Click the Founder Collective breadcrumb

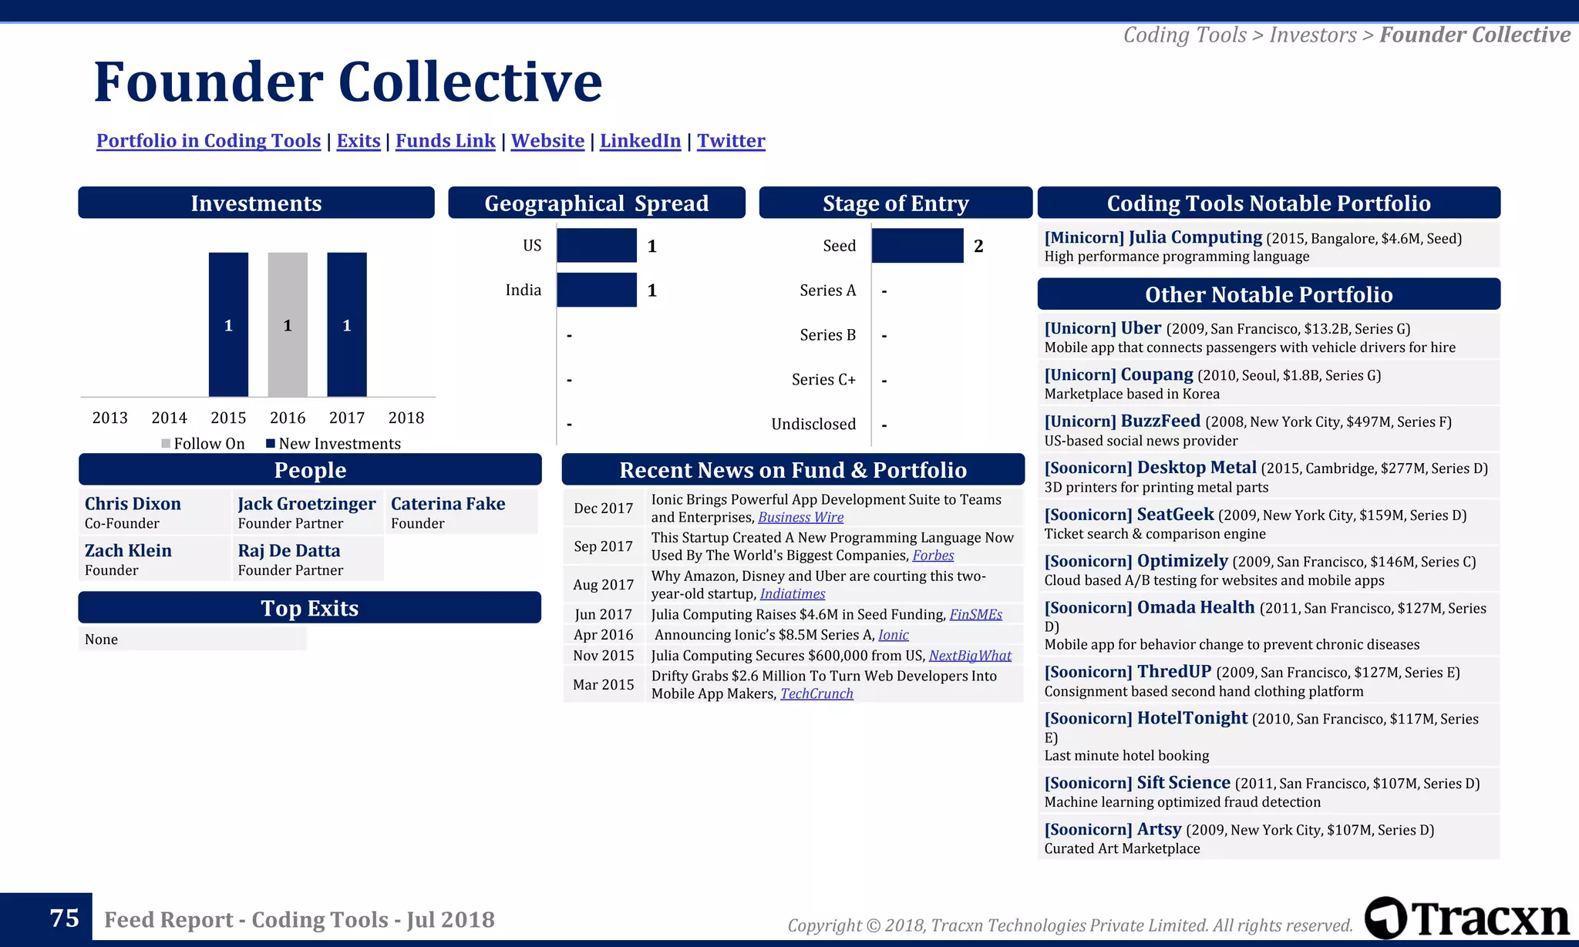coord(1474,35)
